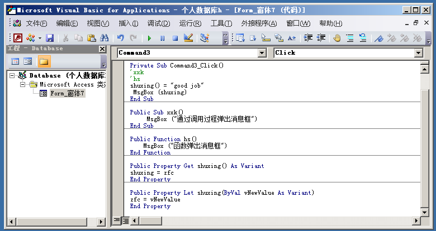Click the Complete Word icon
Screen dimensions: 436x231
coord(292,38)
